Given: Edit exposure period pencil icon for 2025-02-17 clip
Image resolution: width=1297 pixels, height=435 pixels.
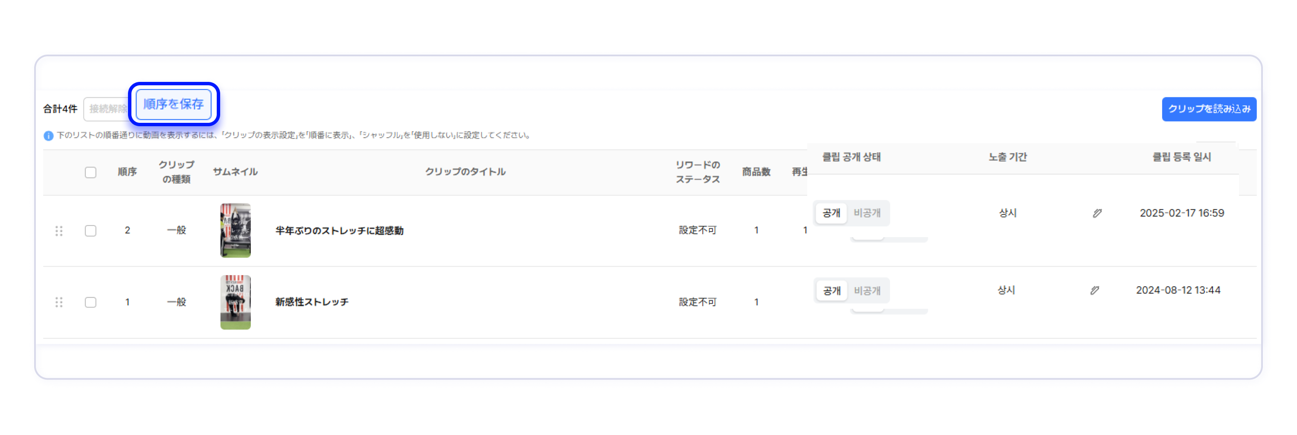Looking at the screenshot, I should click(x=1097, y=213).
